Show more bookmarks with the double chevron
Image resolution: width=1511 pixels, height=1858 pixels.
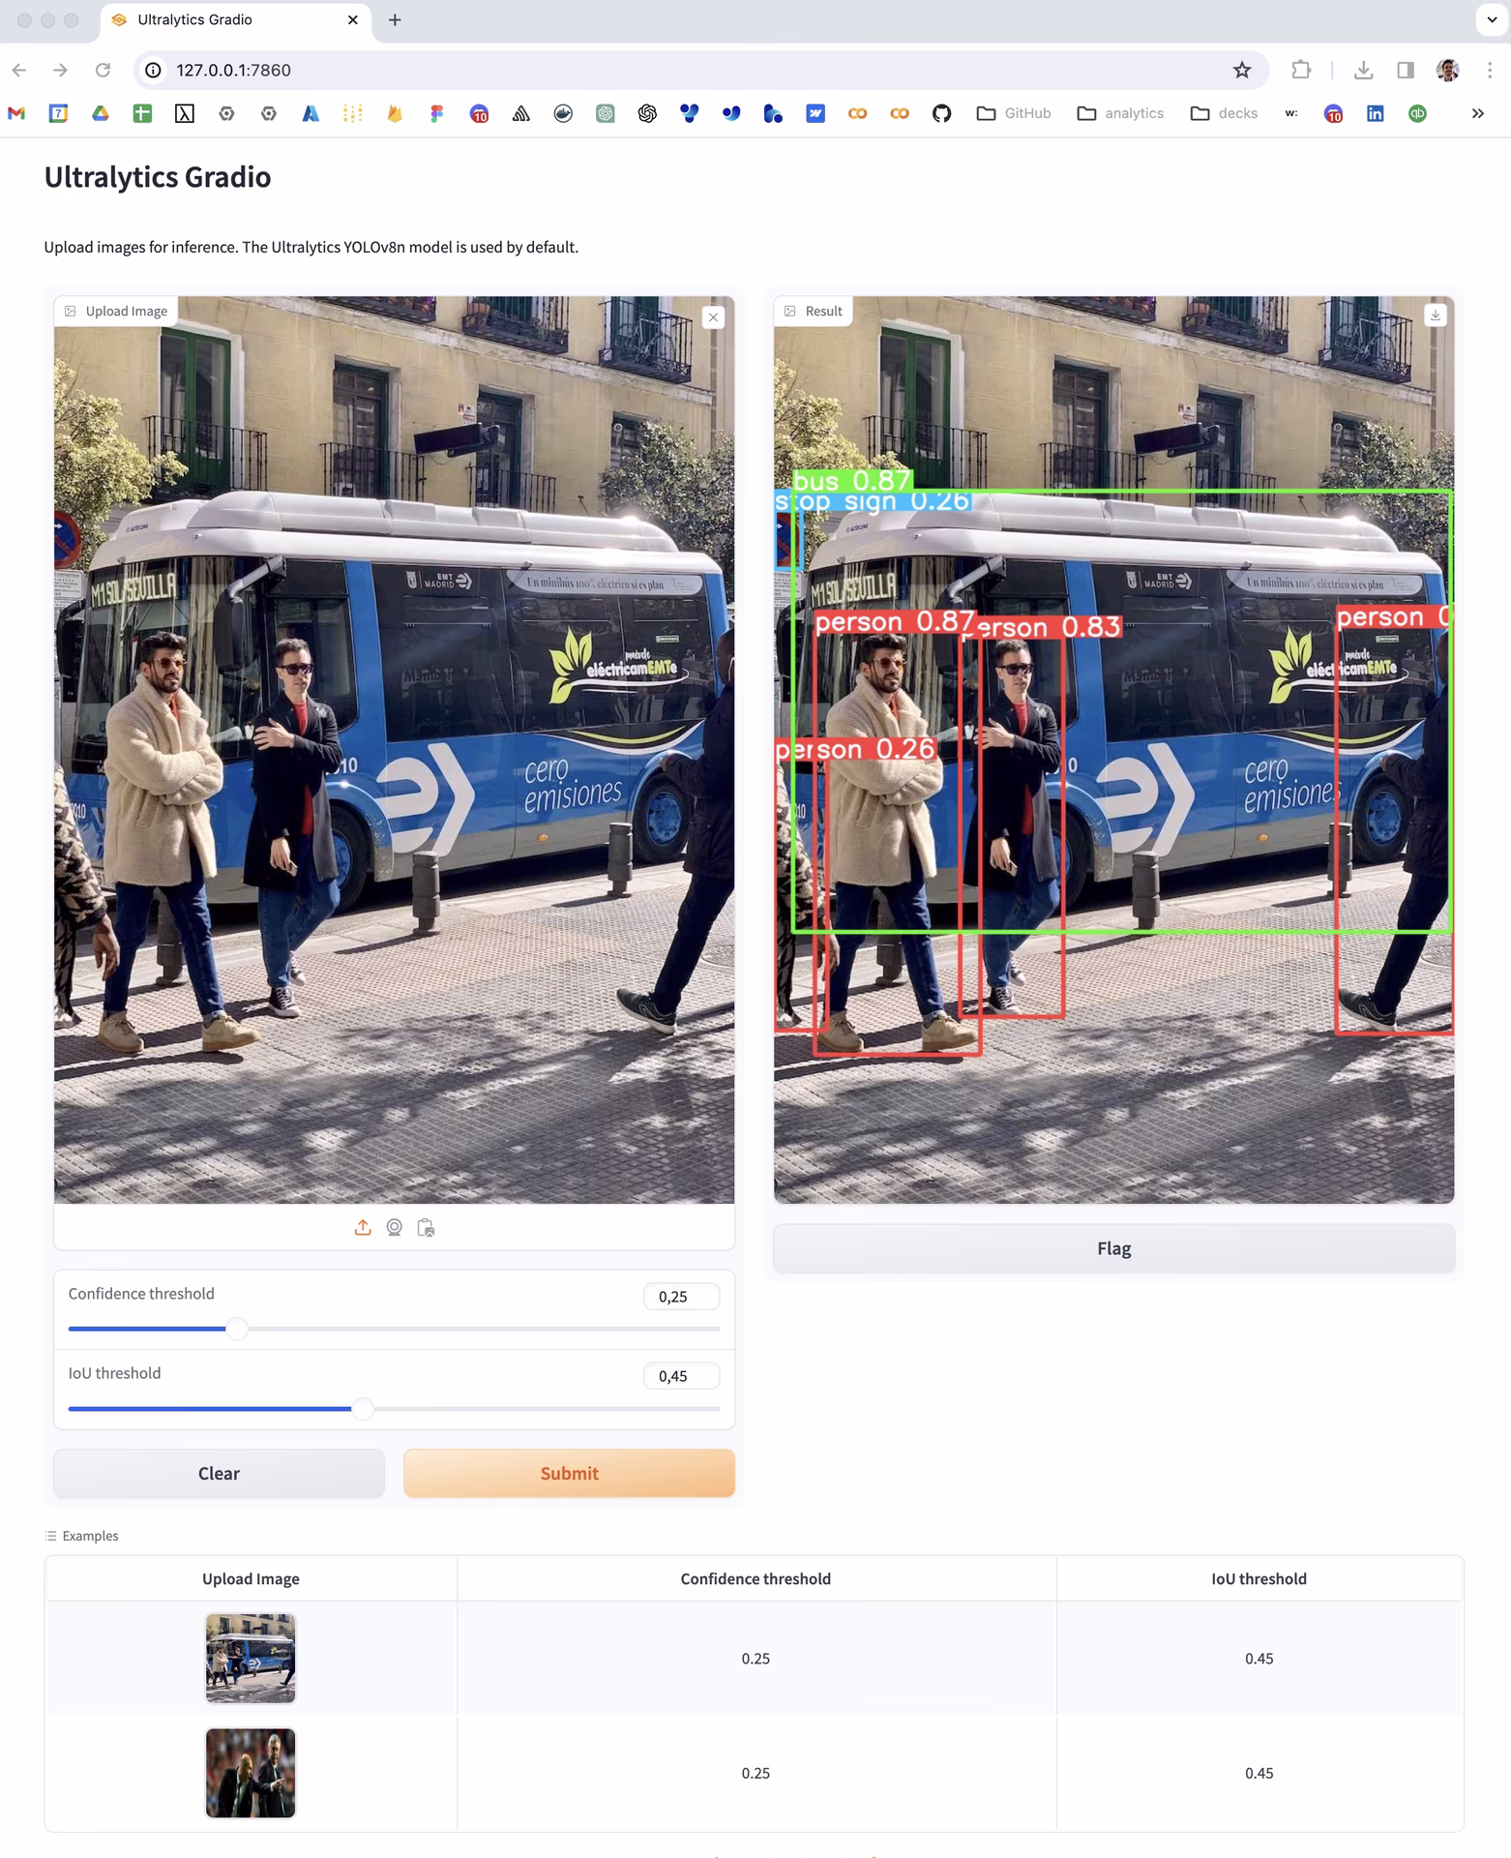point(1477,113)
